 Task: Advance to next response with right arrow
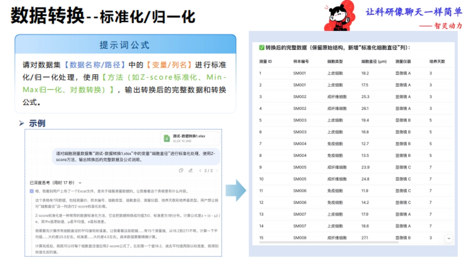217,170
